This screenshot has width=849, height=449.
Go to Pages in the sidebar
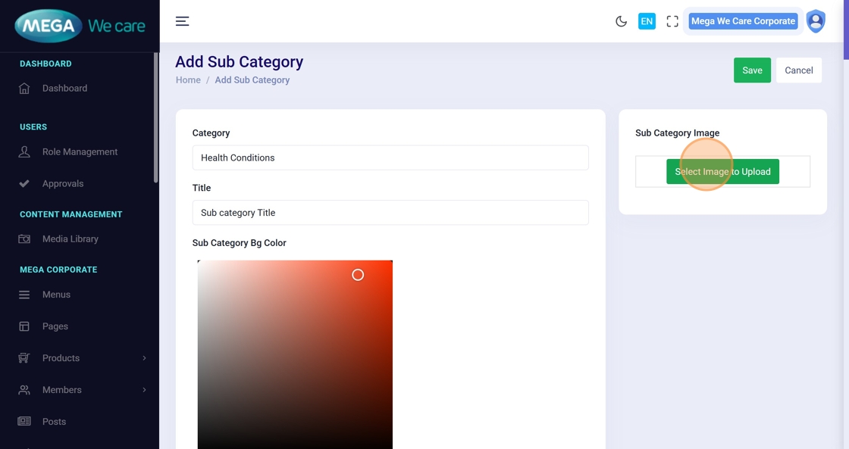55,326
